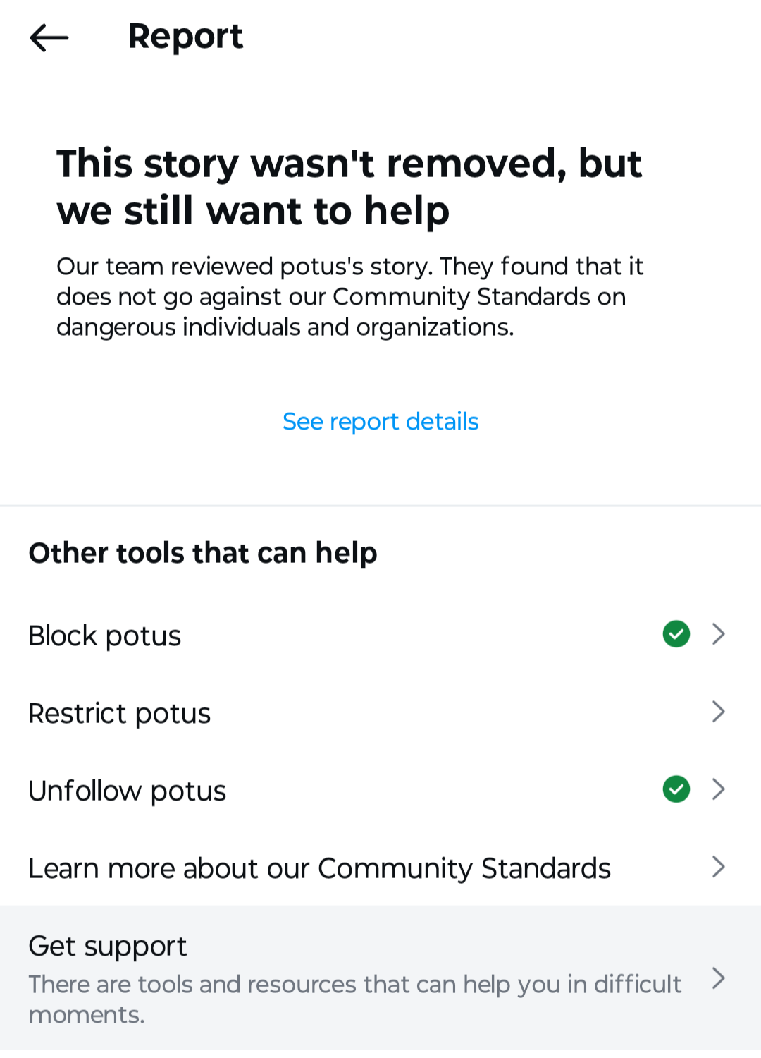The width and height of the screenshot is (761, 1058).
Task: Click the paragraph about potus's story review
Action: (350, 296)
